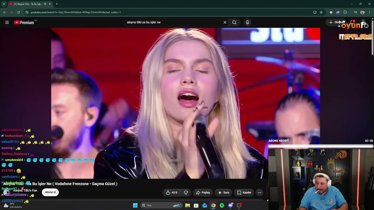The width and height of the screenshot is (374, 210).
Task: Open the Windows Start menu
Action: pos(135,205)
